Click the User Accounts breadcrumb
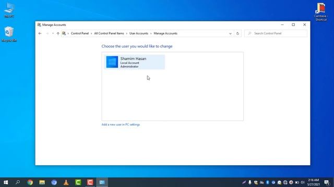The height and width of the screenshot is (187, 334). 139,33
